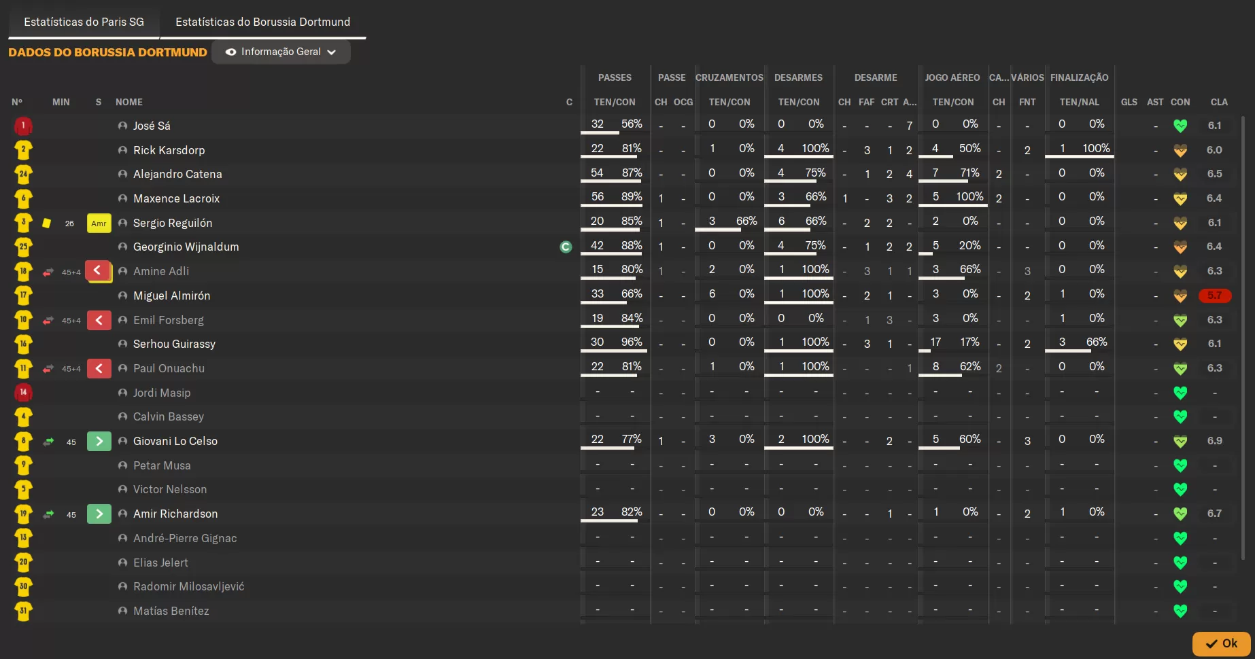The width and height of the screenshot is (1255, 659).
Task: Click the C captain column header
Action: [x=569, y=102]
